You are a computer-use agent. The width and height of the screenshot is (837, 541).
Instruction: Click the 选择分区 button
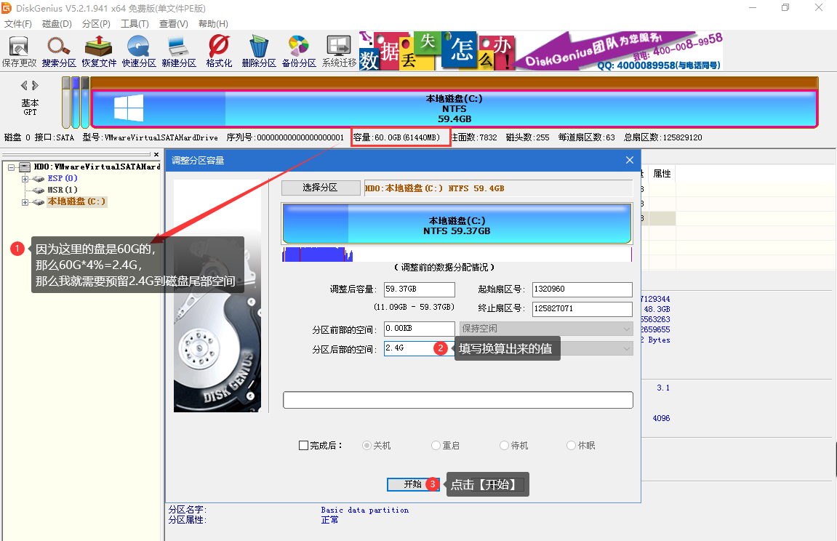pyautogui.click(x=320, y=188)
